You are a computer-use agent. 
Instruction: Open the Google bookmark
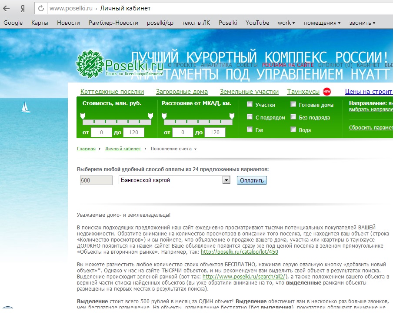point(13,23)
